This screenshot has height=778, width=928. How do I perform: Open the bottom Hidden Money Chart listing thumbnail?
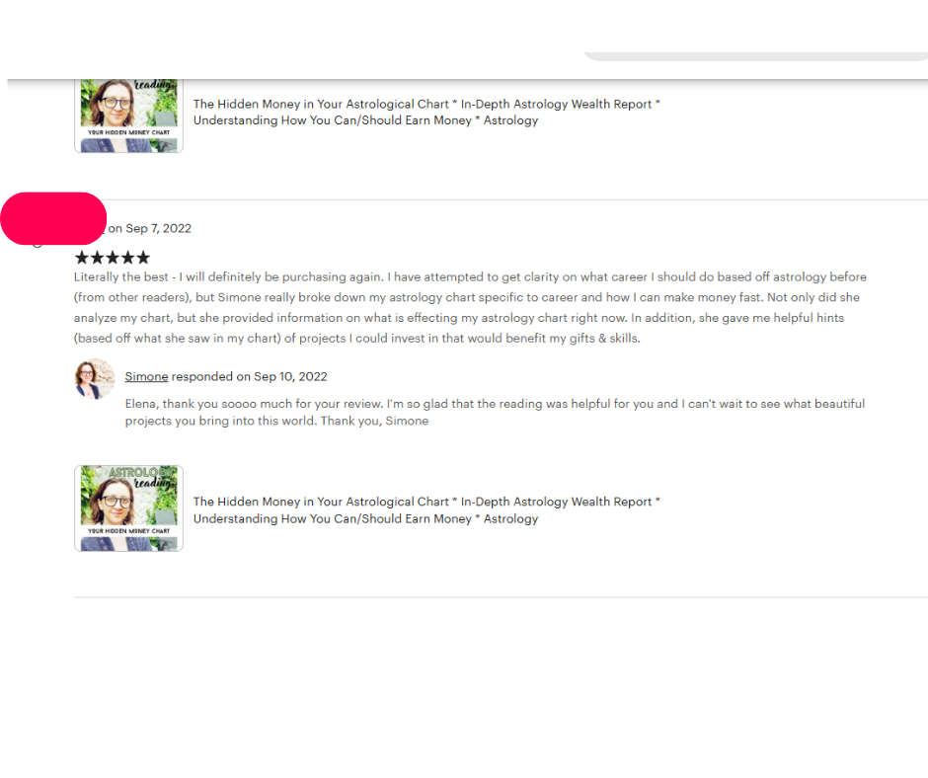[x=128, y=508]
